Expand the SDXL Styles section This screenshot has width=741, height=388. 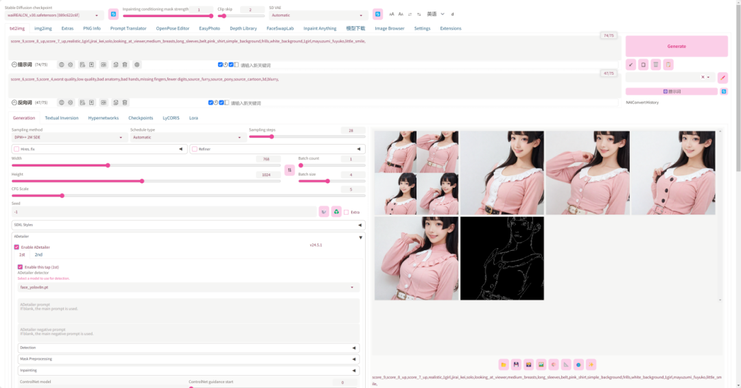click(x=188, y=225)
